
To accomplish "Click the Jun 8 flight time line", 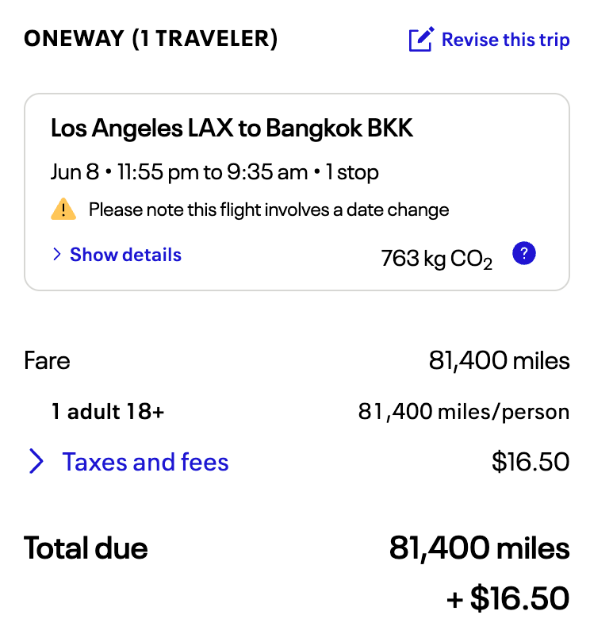I will [214, 172].
